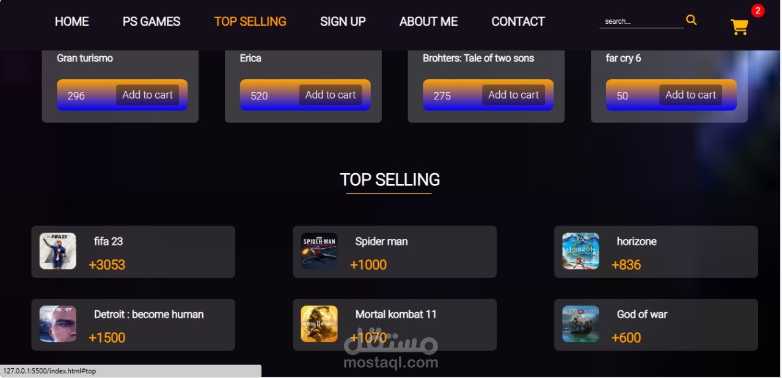Click the search magnifier icon
This screenshot has height=378, width=782.
(691, 20)
